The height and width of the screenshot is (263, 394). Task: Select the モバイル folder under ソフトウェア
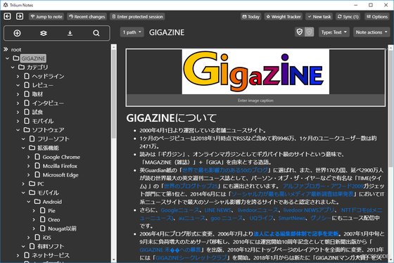click(48, 193)
